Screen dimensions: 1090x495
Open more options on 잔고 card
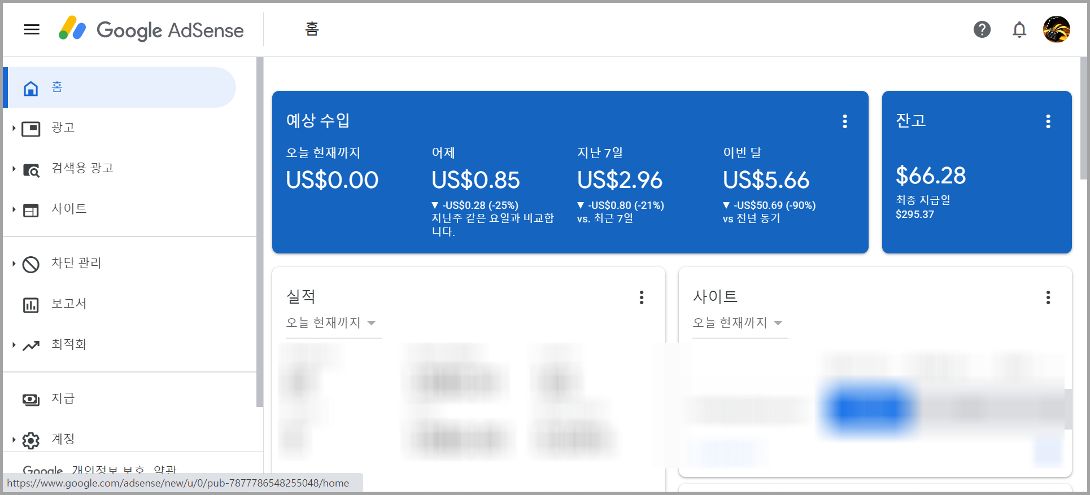coord(1048,121)
